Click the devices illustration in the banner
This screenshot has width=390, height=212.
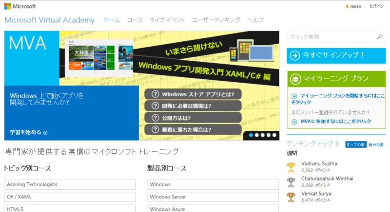click(251, 51)
